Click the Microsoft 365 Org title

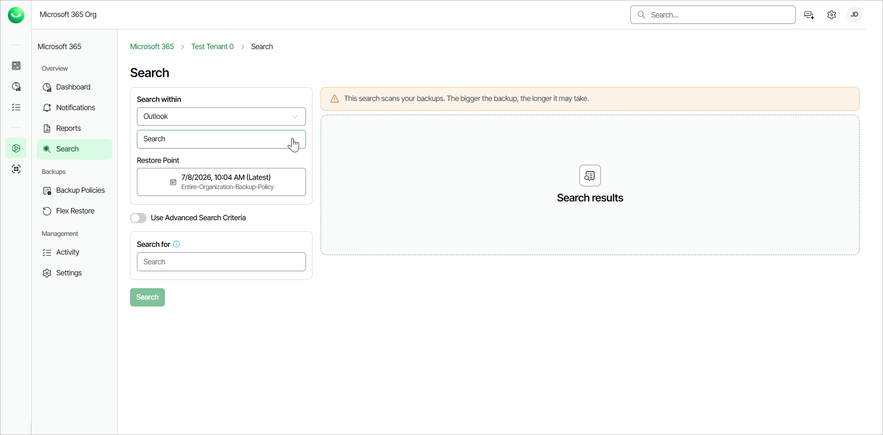coord(68,15)
